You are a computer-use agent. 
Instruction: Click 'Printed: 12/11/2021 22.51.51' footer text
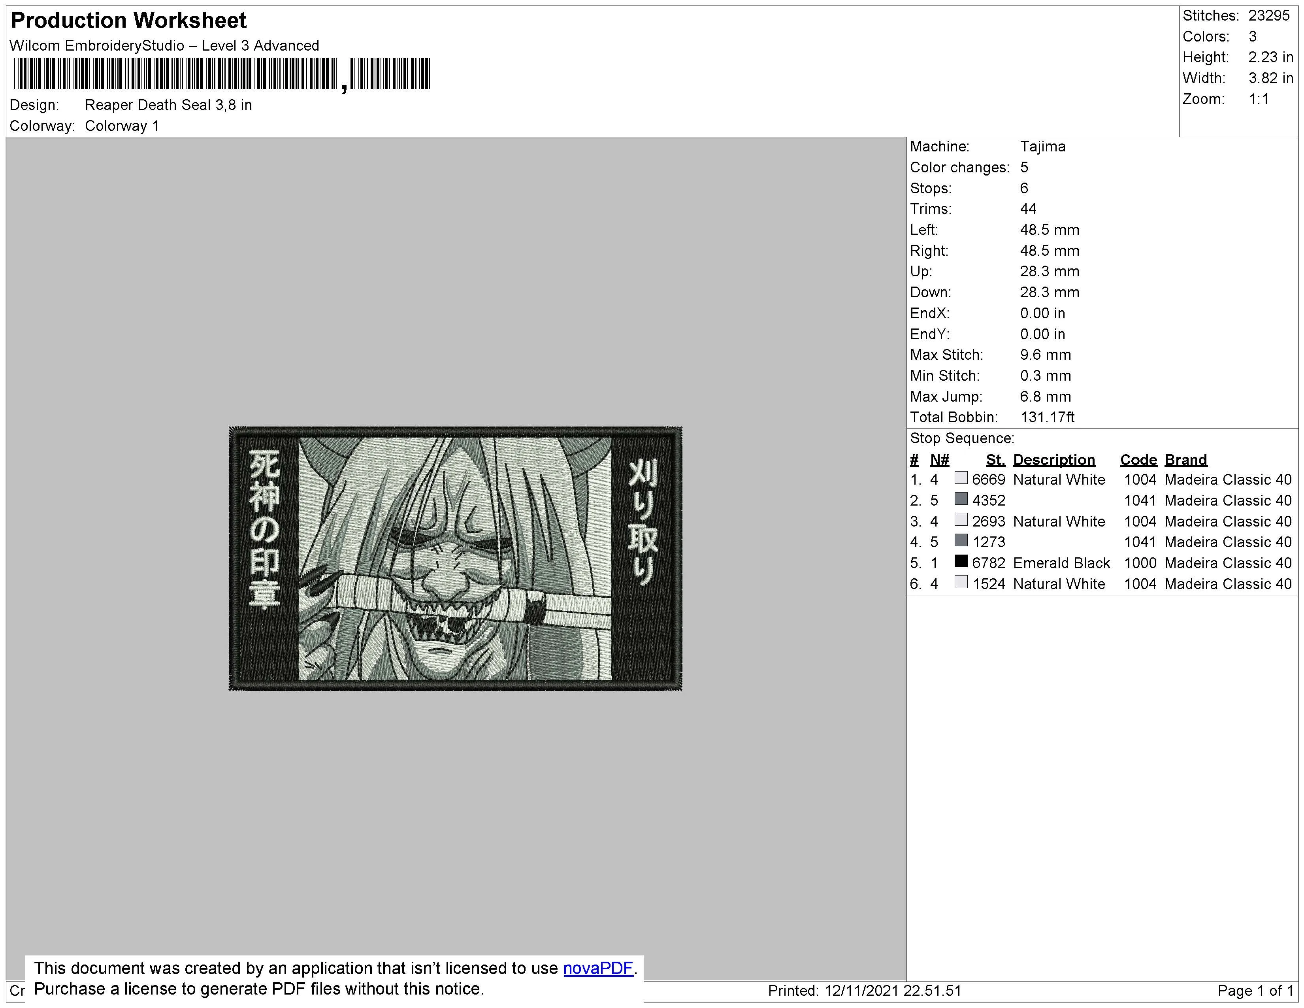click(865, 991)
